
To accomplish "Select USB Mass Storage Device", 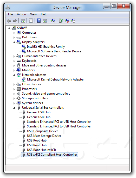I will (x=44, y=136).
